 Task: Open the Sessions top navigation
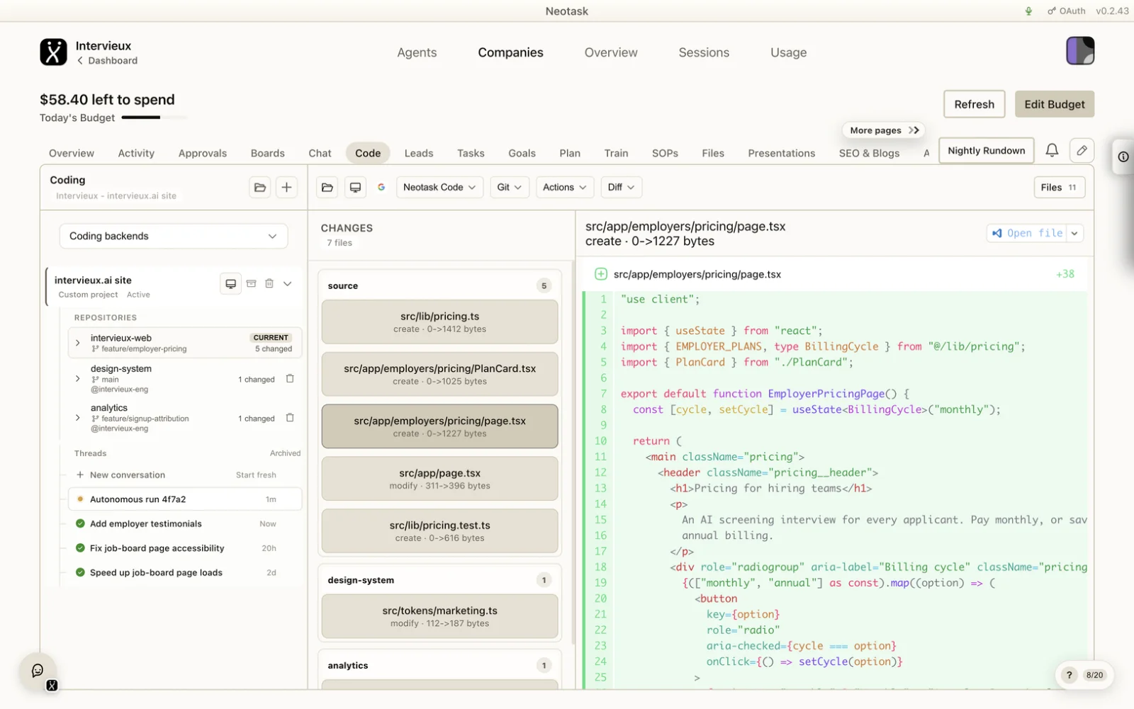[x=704, y=52]
